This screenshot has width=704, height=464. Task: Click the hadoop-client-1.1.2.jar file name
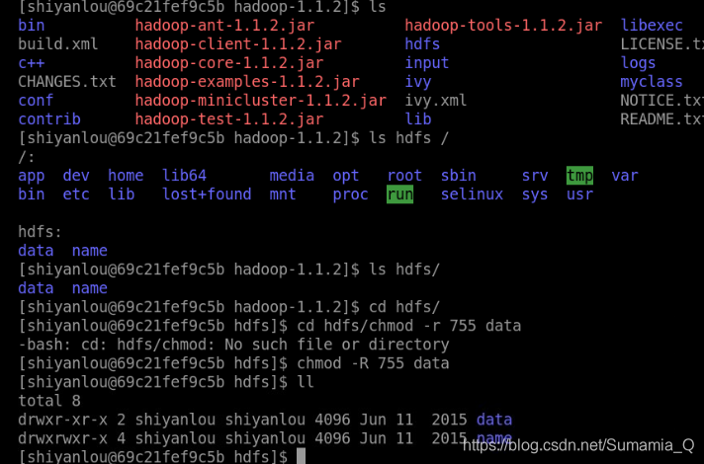point(238,44)
